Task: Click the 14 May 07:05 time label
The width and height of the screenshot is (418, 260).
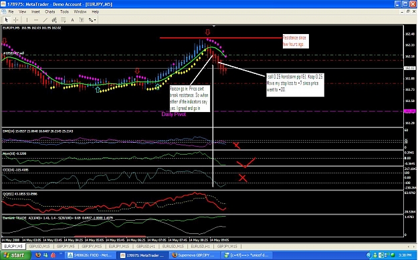Action: point(156,240)
